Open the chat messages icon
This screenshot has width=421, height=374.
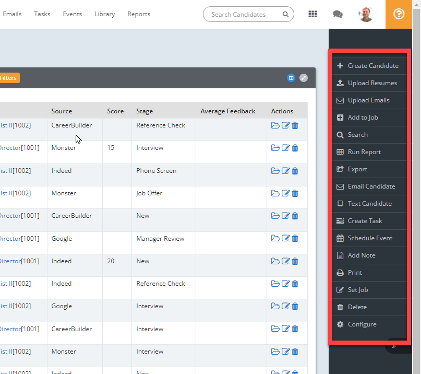coord(338,14)
